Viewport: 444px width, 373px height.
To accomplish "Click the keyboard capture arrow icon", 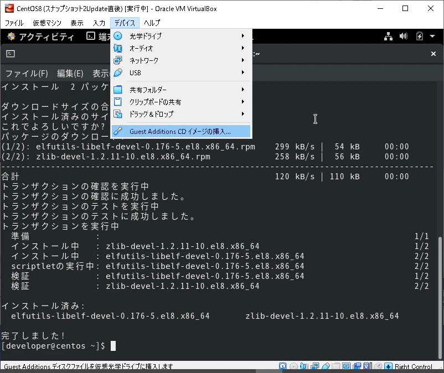I will click(388, 366).
